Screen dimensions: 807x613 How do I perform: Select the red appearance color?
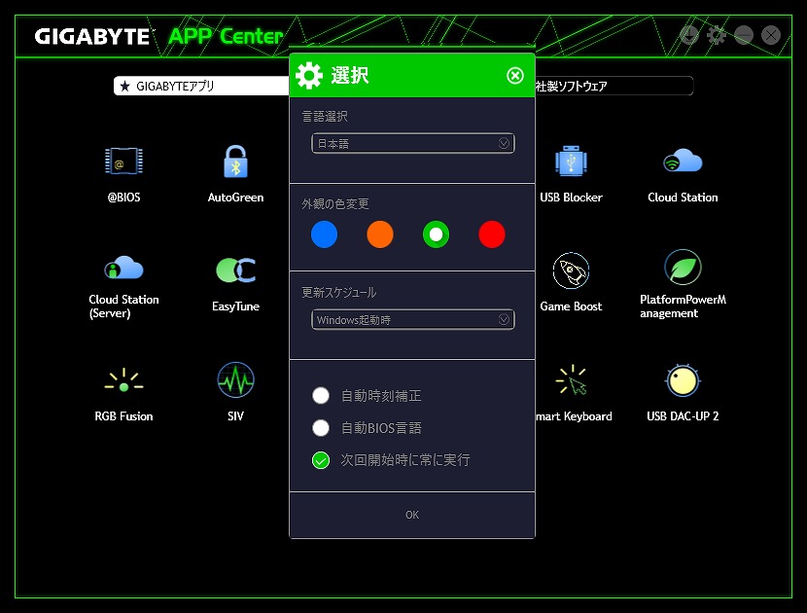click(x=492, y=234)
